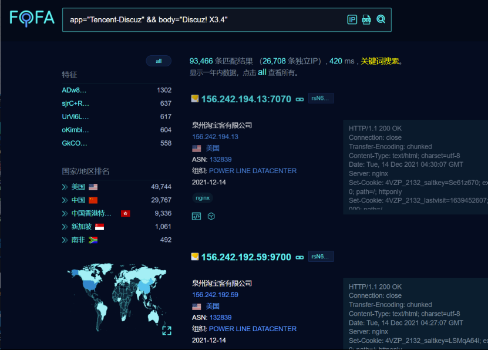Expand the 南非 country row
The height and width of the screenshot is (350, 488).
pyautogui.click(x=65, y=240)
